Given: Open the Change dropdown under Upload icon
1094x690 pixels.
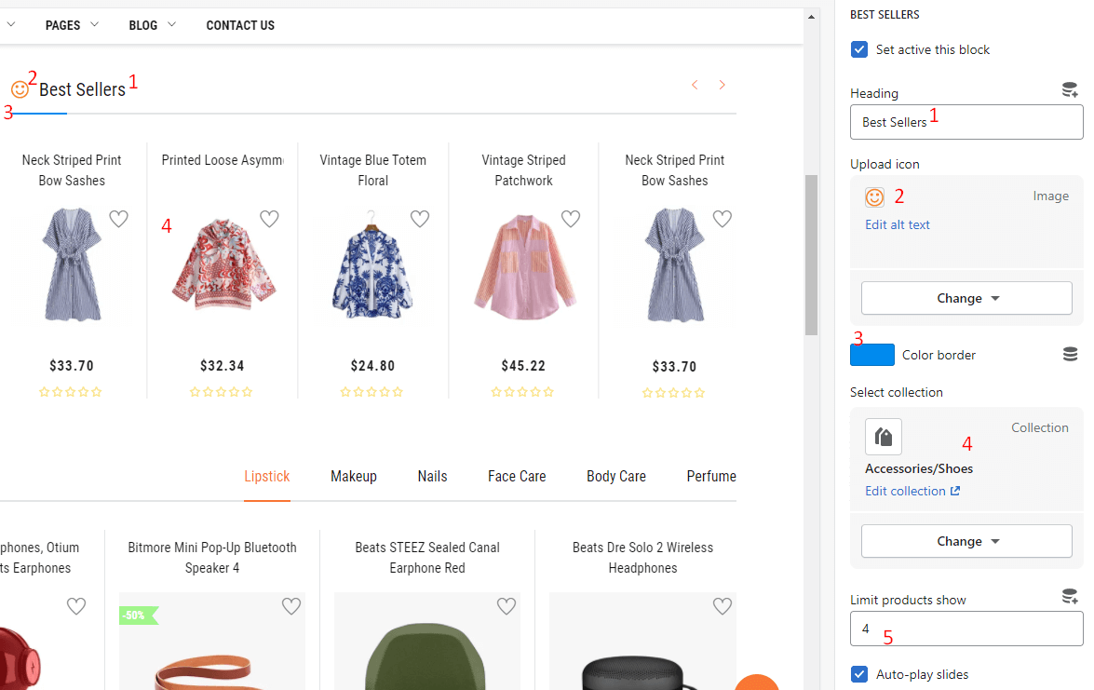Looking at the screenshot, I should tap(966, 298).
